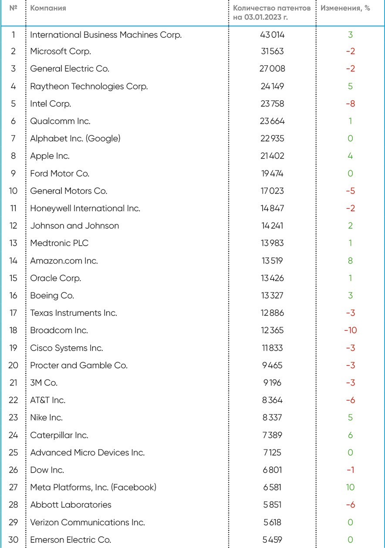Click the 'Компания' column header
This screenshot has width=385, height=548.
pyautogui.click(x=48, y=8)
